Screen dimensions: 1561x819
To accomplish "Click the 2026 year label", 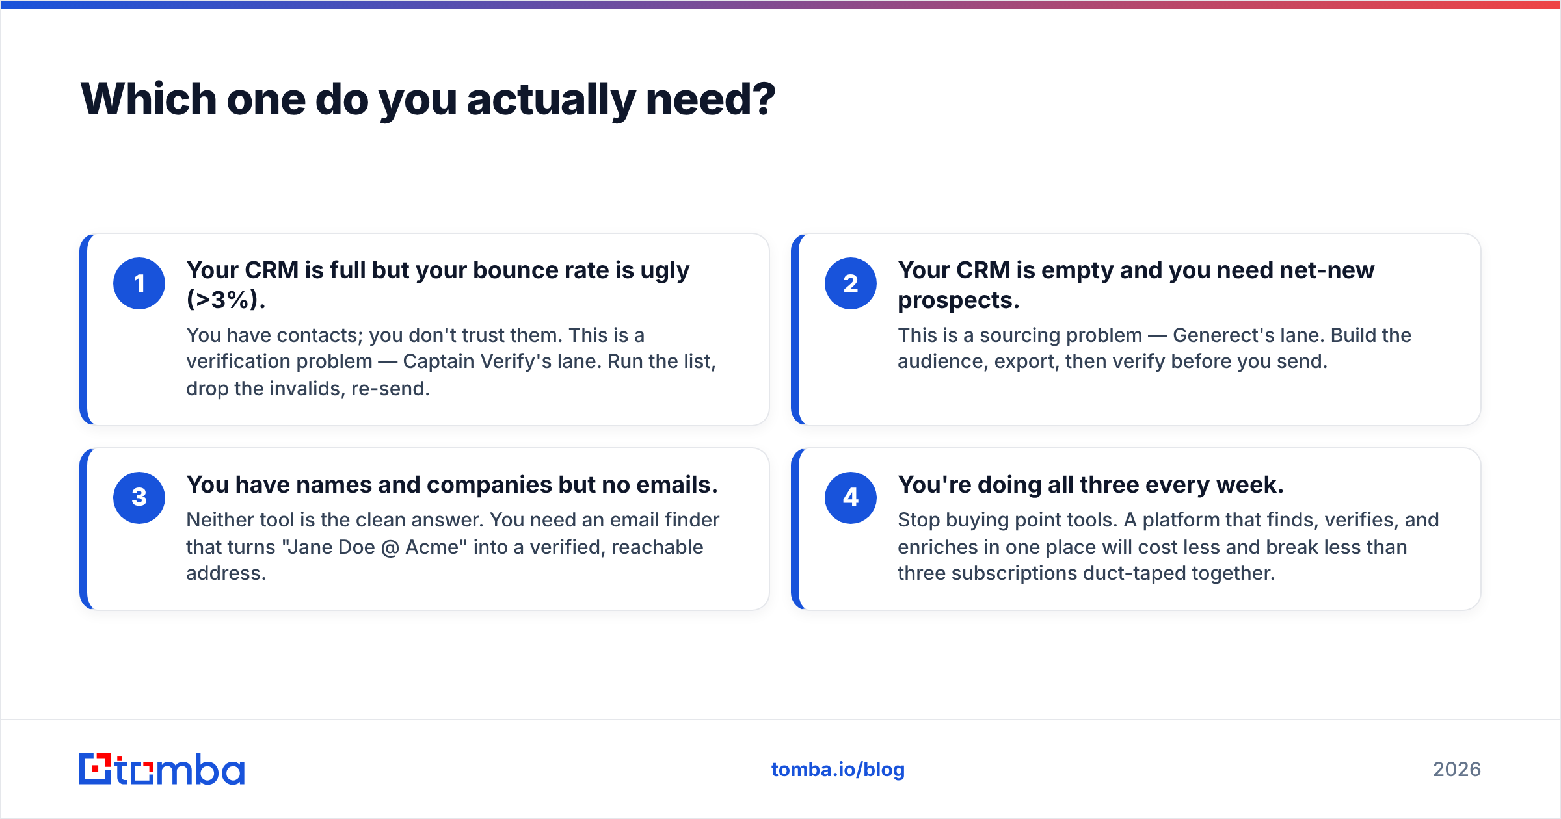I will click(x=1457, y=770).
